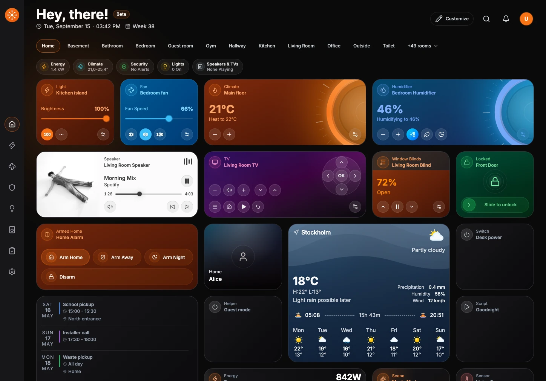The height and width of the screenshot is (381, 546).
Task: Click the Morning Mix album art thumbnail
Action: pyautogui.click(x=69, y=184)
